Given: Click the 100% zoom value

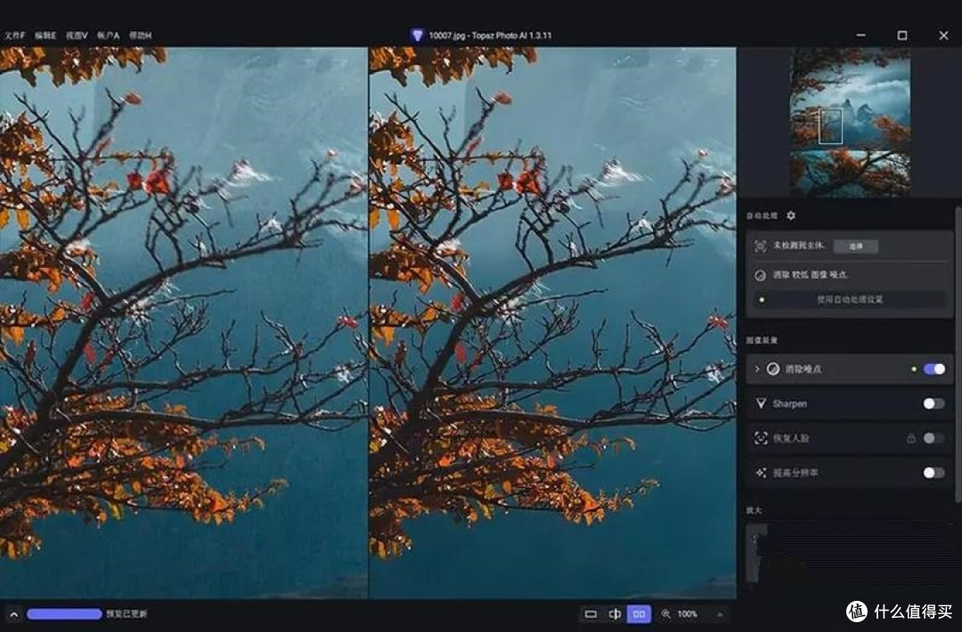Looking at the screenshot, I should [688, 614].
